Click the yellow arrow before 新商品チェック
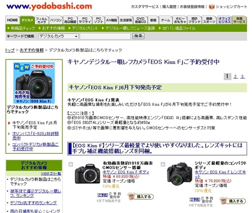 [9, 28]
